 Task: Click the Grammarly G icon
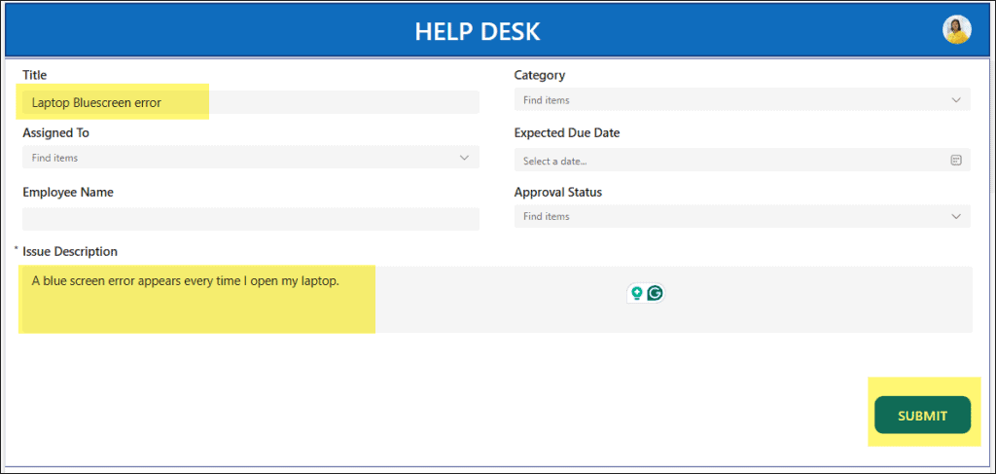pyautogui.click(x=656, y=293)
